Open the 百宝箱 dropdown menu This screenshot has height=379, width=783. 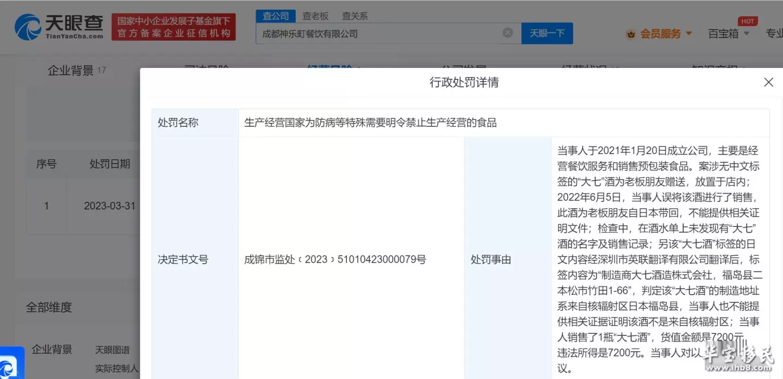[729, 34]
